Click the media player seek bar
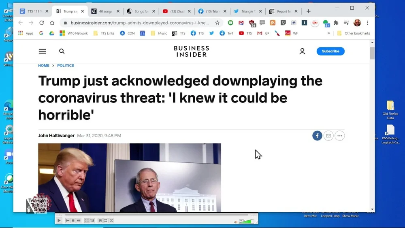Viewport: 405px width, 228px height. [156, 215]
